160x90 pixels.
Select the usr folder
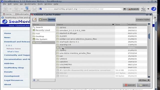pyautogui.click(x=101, y=56)
